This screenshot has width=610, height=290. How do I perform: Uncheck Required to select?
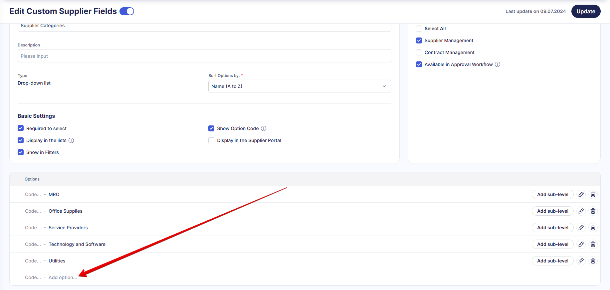(21, 128)
